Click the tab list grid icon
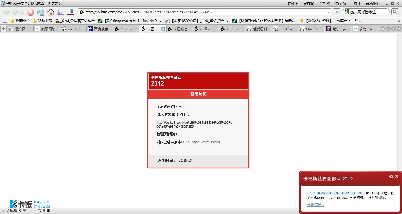The image size is (402, 214). click(x=383, y=29)
